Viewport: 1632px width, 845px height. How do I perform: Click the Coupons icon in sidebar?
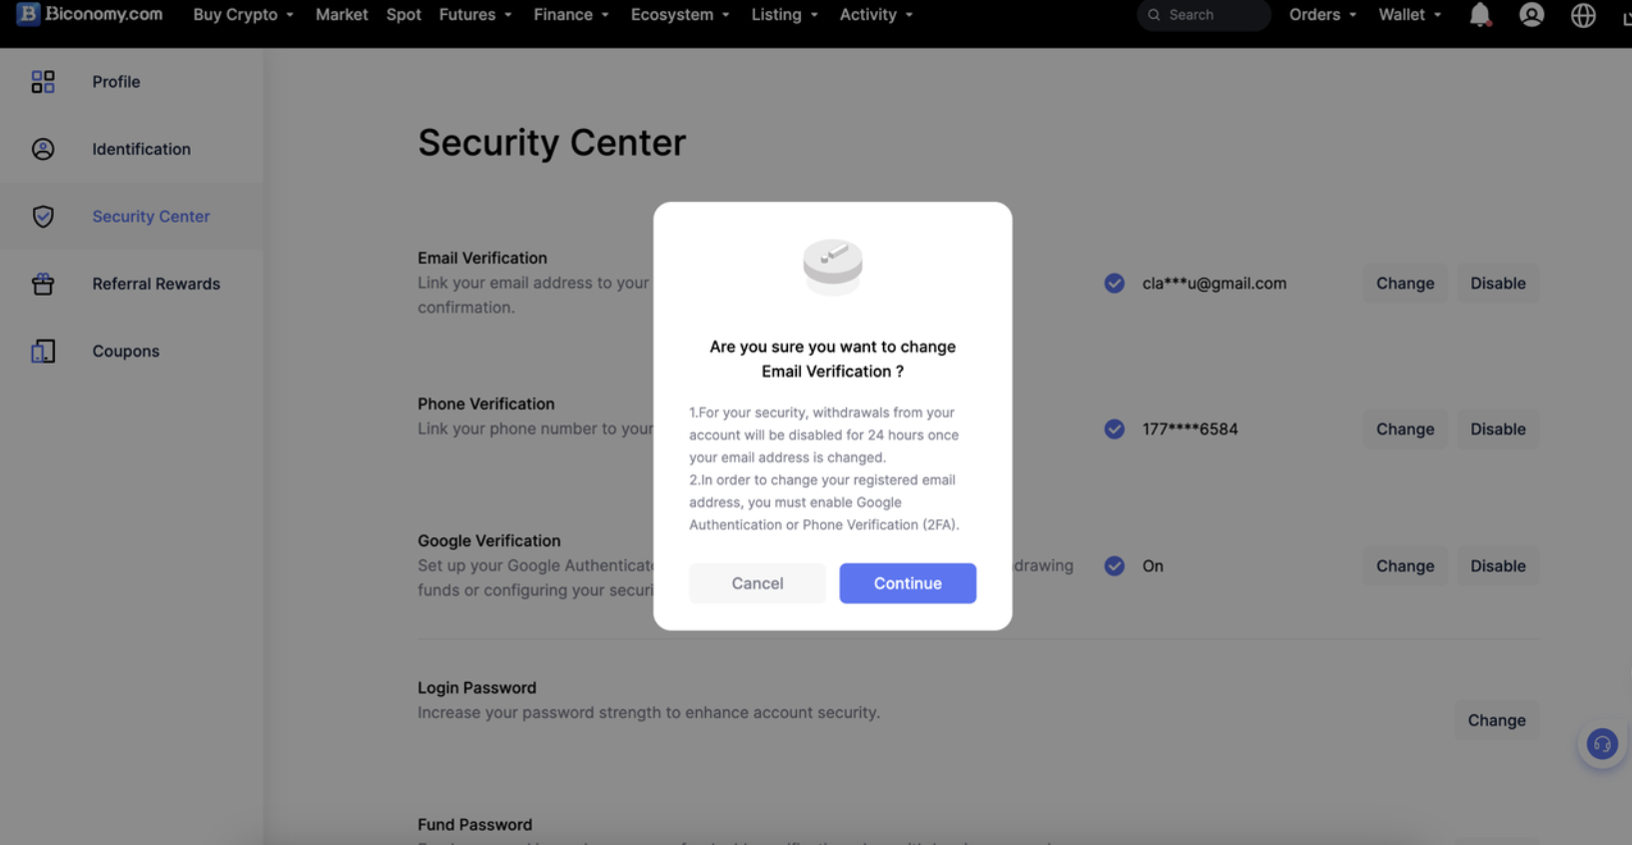pyautogui.click(x=43, y=352)
